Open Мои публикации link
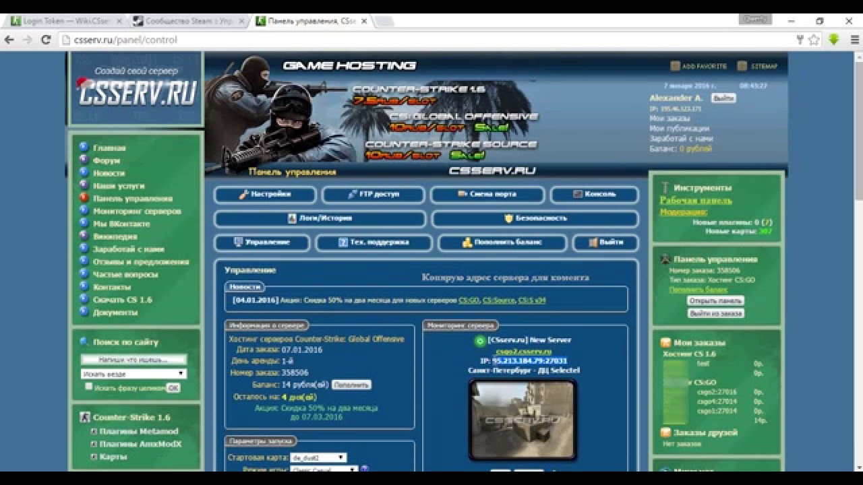The width and height of the screenshot is (863, 485). coord(679,128)
